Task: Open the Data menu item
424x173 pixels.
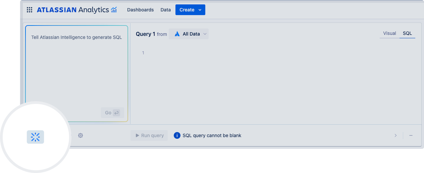Action: [166, 10]
